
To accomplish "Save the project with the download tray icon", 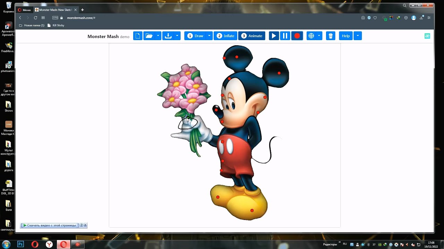I will (x=168, y=36).
